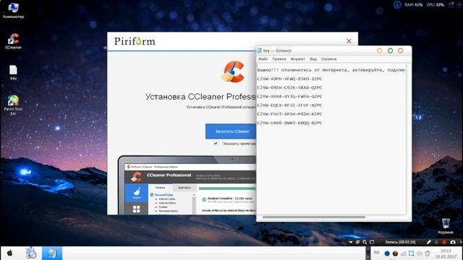
Task: Open the network signal tray icon
Action: point(404,253)
